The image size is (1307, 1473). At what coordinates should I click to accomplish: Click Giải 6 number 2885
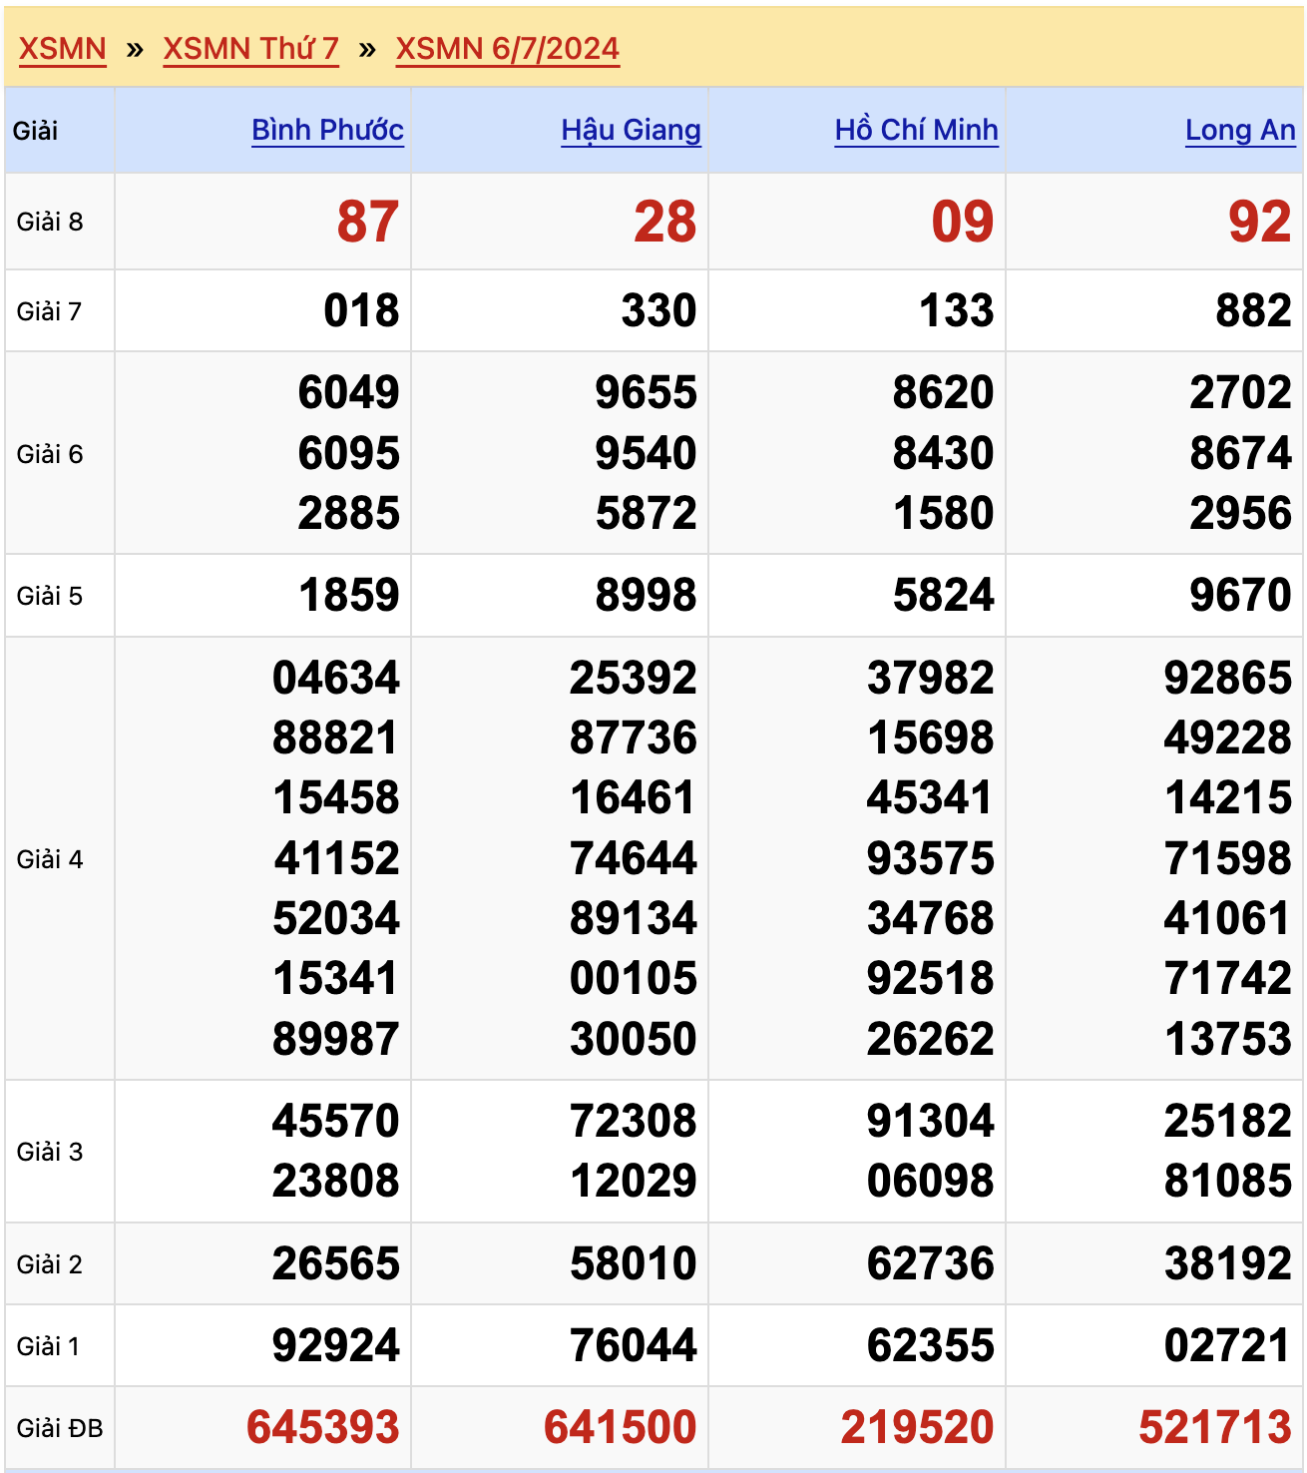click(349, 513)
